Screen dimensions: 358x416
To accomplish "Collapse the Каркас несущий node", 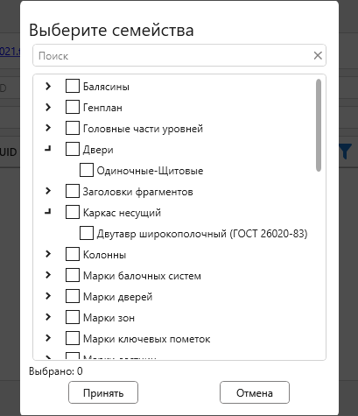I will tap(48, 212).
